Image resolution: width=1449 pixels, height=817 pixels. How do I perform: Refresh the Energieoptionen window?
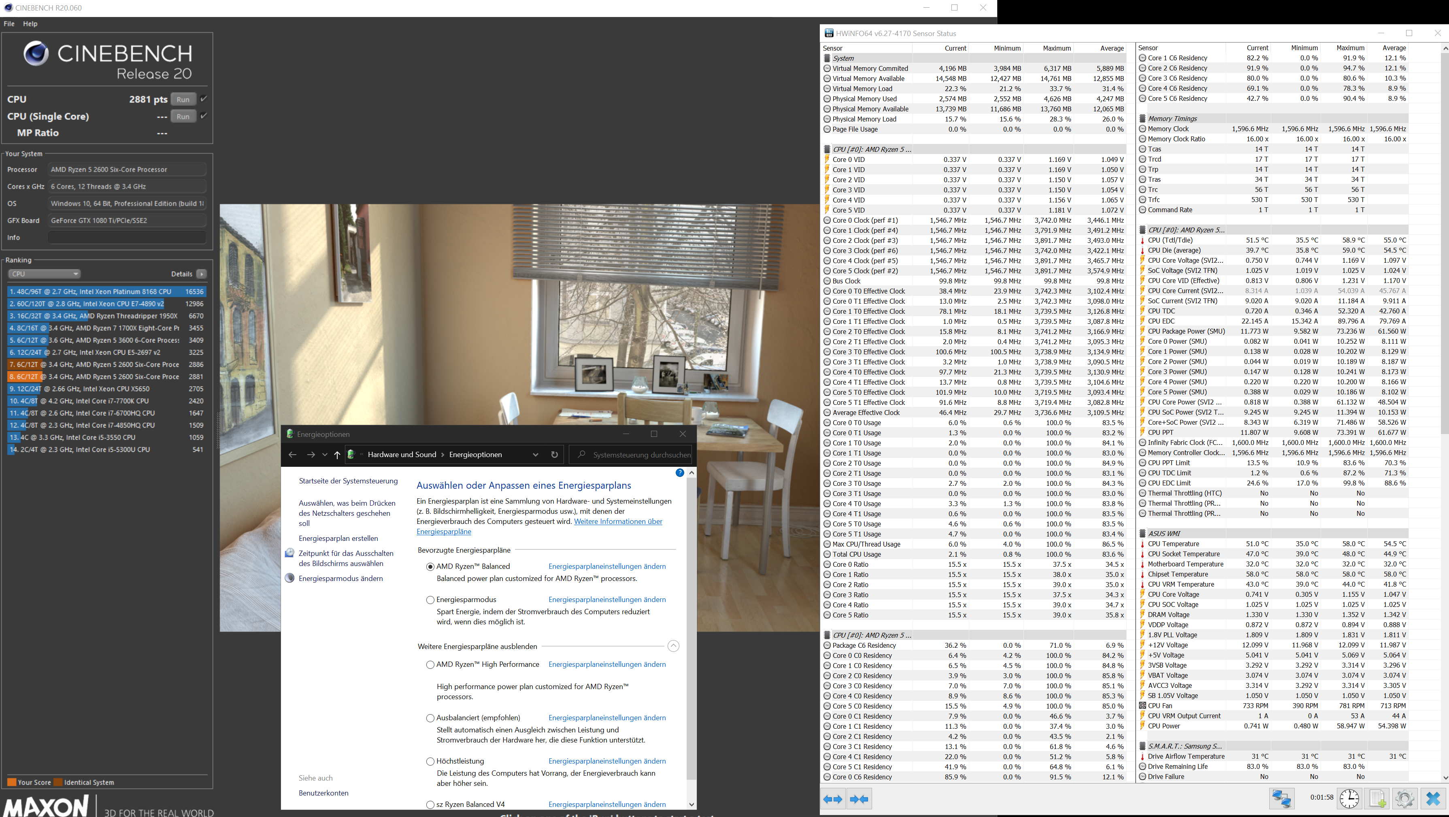coord(555,455)
